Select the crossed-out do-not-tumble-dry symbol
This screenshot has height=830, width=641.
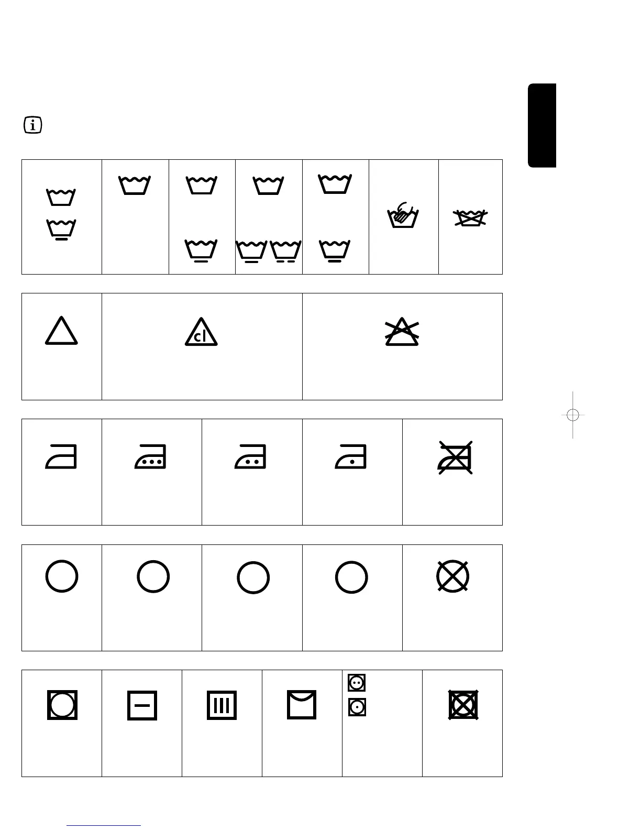tap(463, 705)
